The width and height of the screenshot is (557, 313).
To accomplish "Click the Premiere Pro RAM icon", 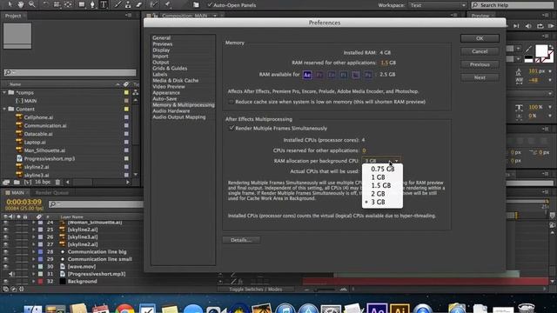I will pos(319,75).
